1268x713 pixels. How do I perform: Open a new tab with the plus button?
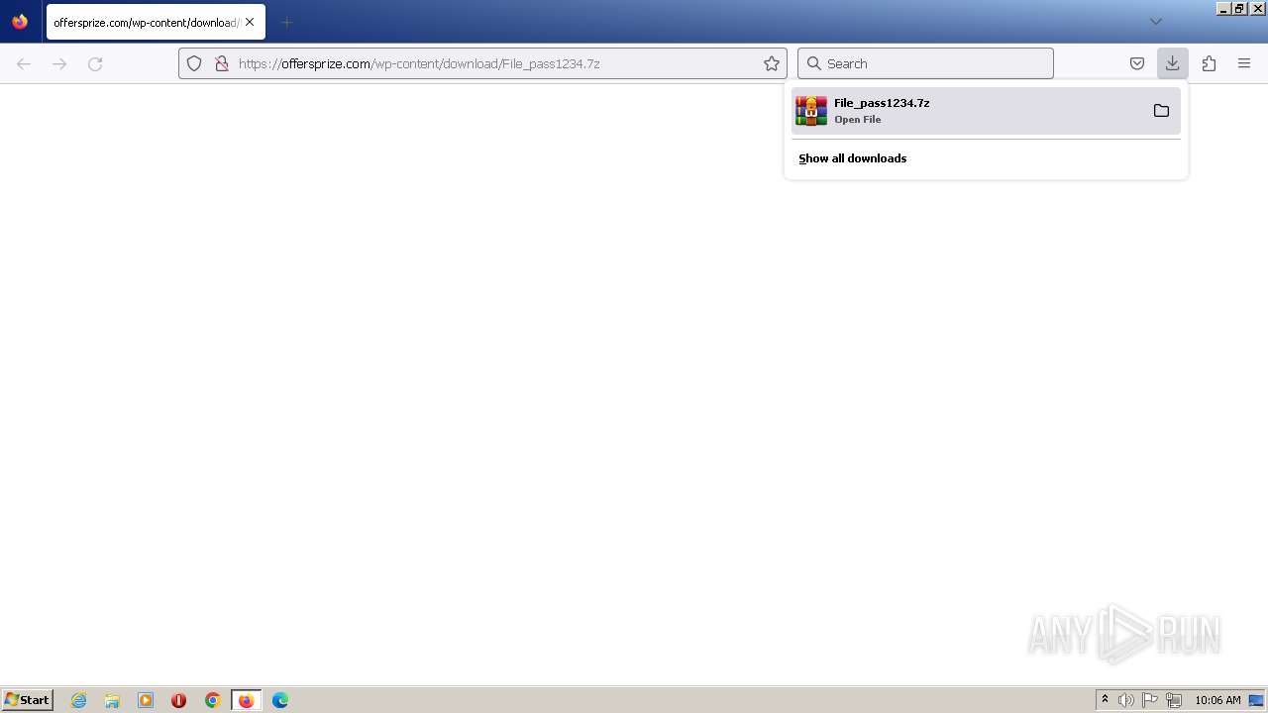click(x=286, y=22)
